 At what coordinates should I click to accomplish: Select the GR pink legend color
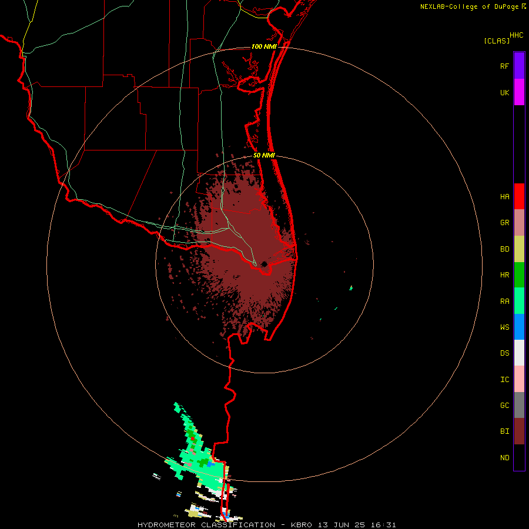tap(519, 223)
